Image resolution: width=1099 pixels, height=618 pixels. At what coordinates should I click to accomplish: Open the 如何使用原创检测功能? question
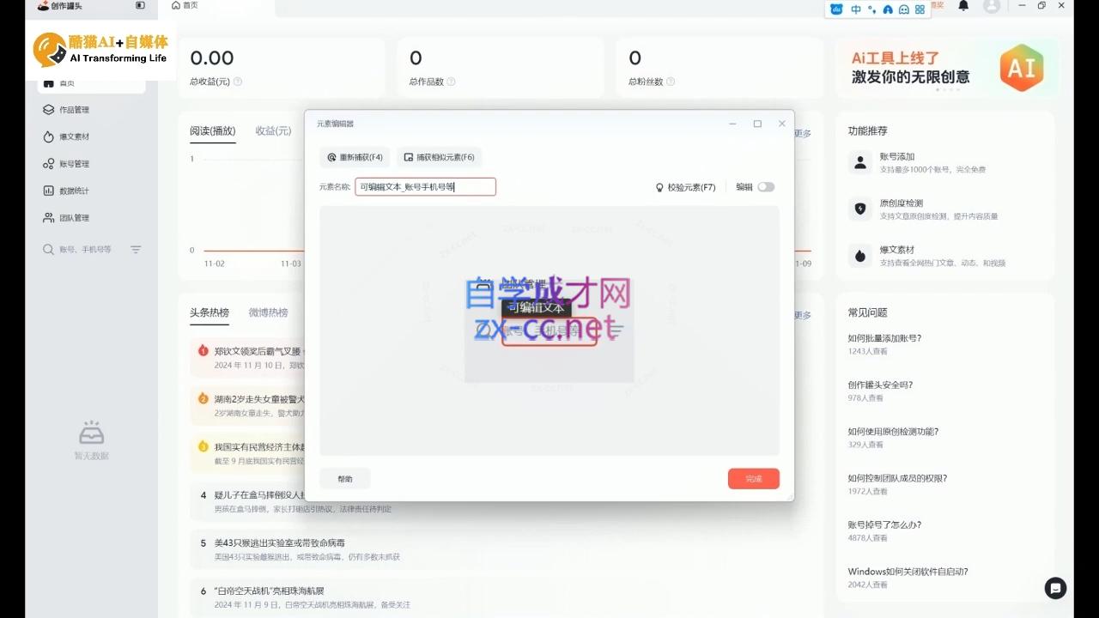pos(893,432)
